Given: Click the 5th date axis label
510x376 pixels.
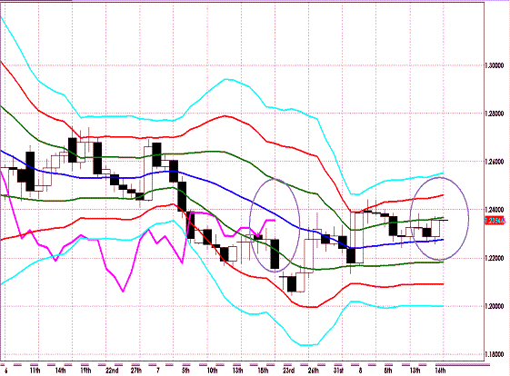Looking at the screenshot, I should click(x=185, y=371).
